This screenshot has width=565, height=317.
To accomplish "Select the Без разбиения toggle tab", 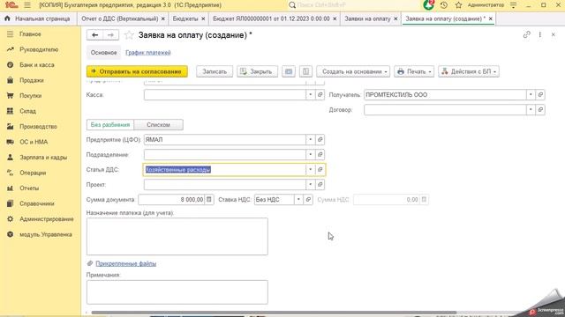I will 110,125.
